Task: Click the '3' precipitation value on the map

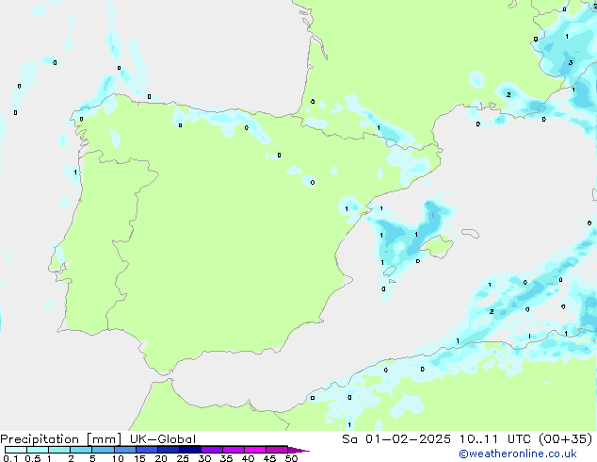Action: pos(571,62)
